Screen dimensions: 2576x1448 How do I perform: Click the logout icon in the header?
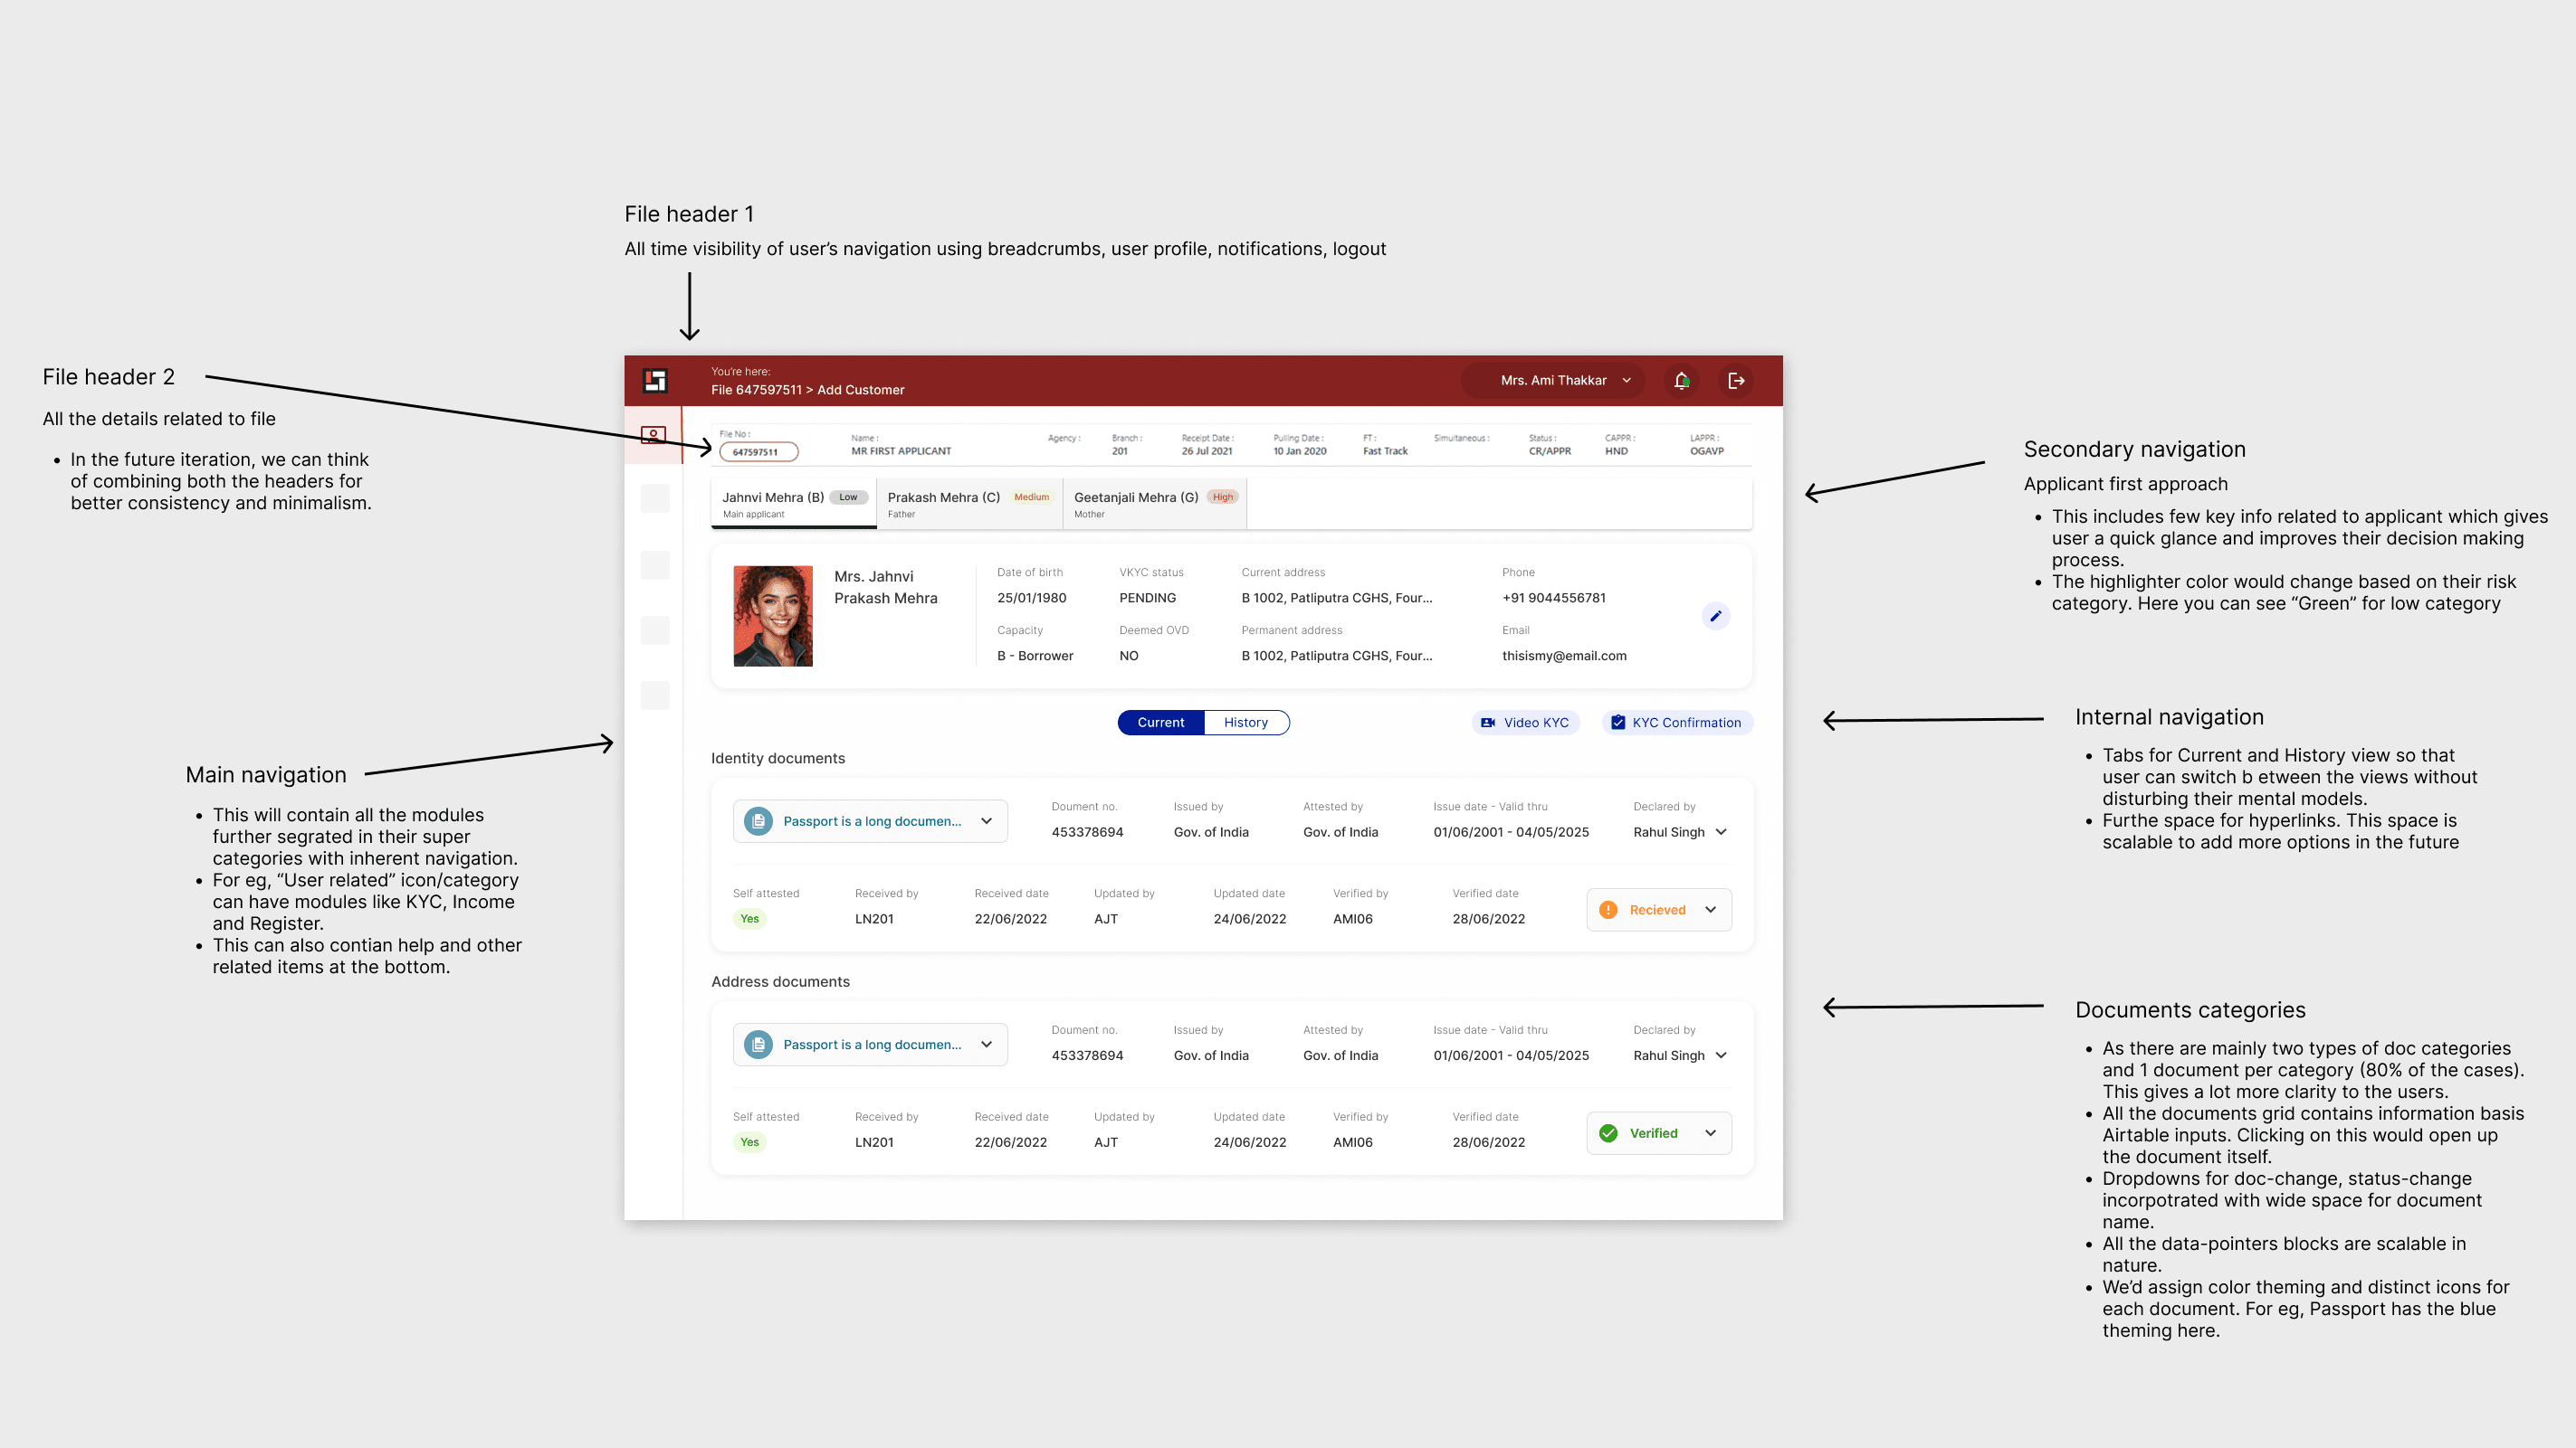point(1737,380)
